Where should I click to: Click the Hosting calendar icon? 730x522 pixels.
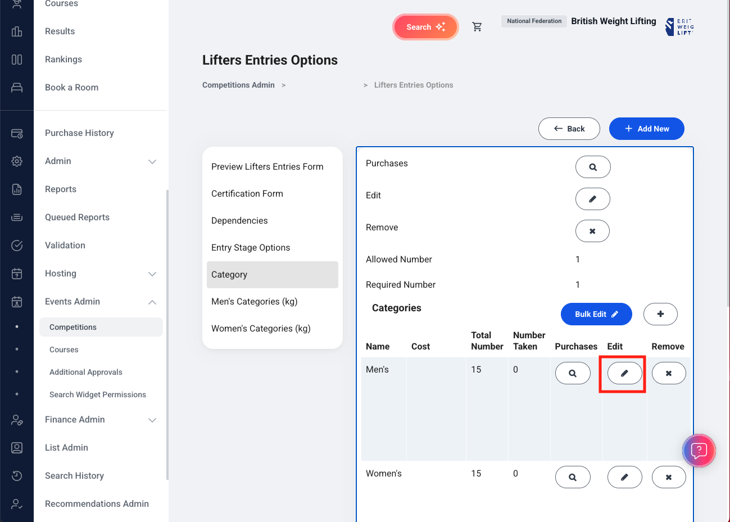point(17,274)
